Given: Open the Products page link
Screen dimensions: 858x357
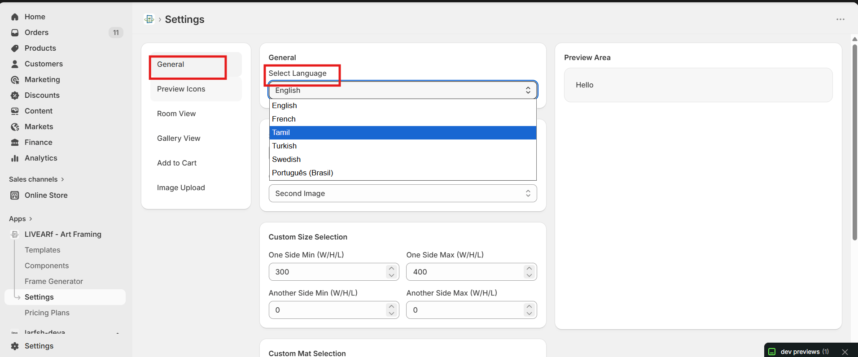Looking at the screenshot, I should click(x=40, y=48).
